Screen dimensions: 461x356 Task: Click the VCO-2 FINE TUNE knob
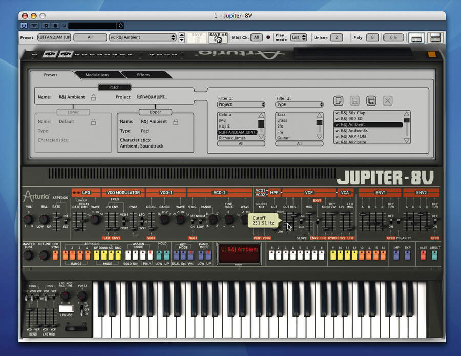(229, 219)
